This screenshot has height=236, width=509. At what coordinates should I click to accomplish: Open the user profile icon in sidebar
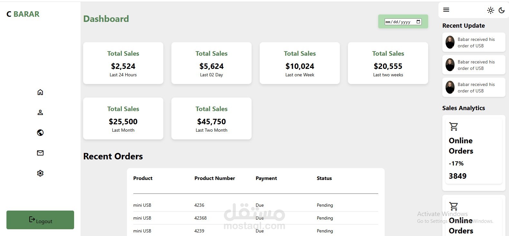tap(40, 112)
